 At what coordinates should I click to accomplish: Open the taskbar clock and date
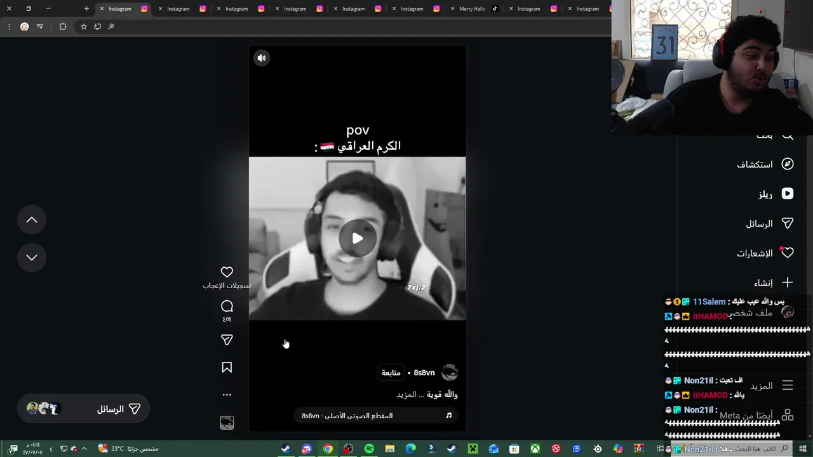coord(33,449)
